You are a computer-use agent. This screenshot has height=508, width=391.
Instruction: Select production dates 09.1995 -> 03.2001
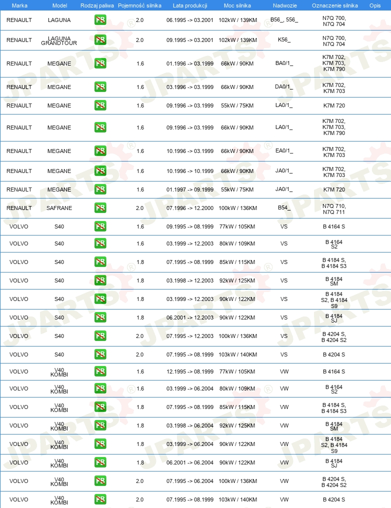click(x=190, y=40)
